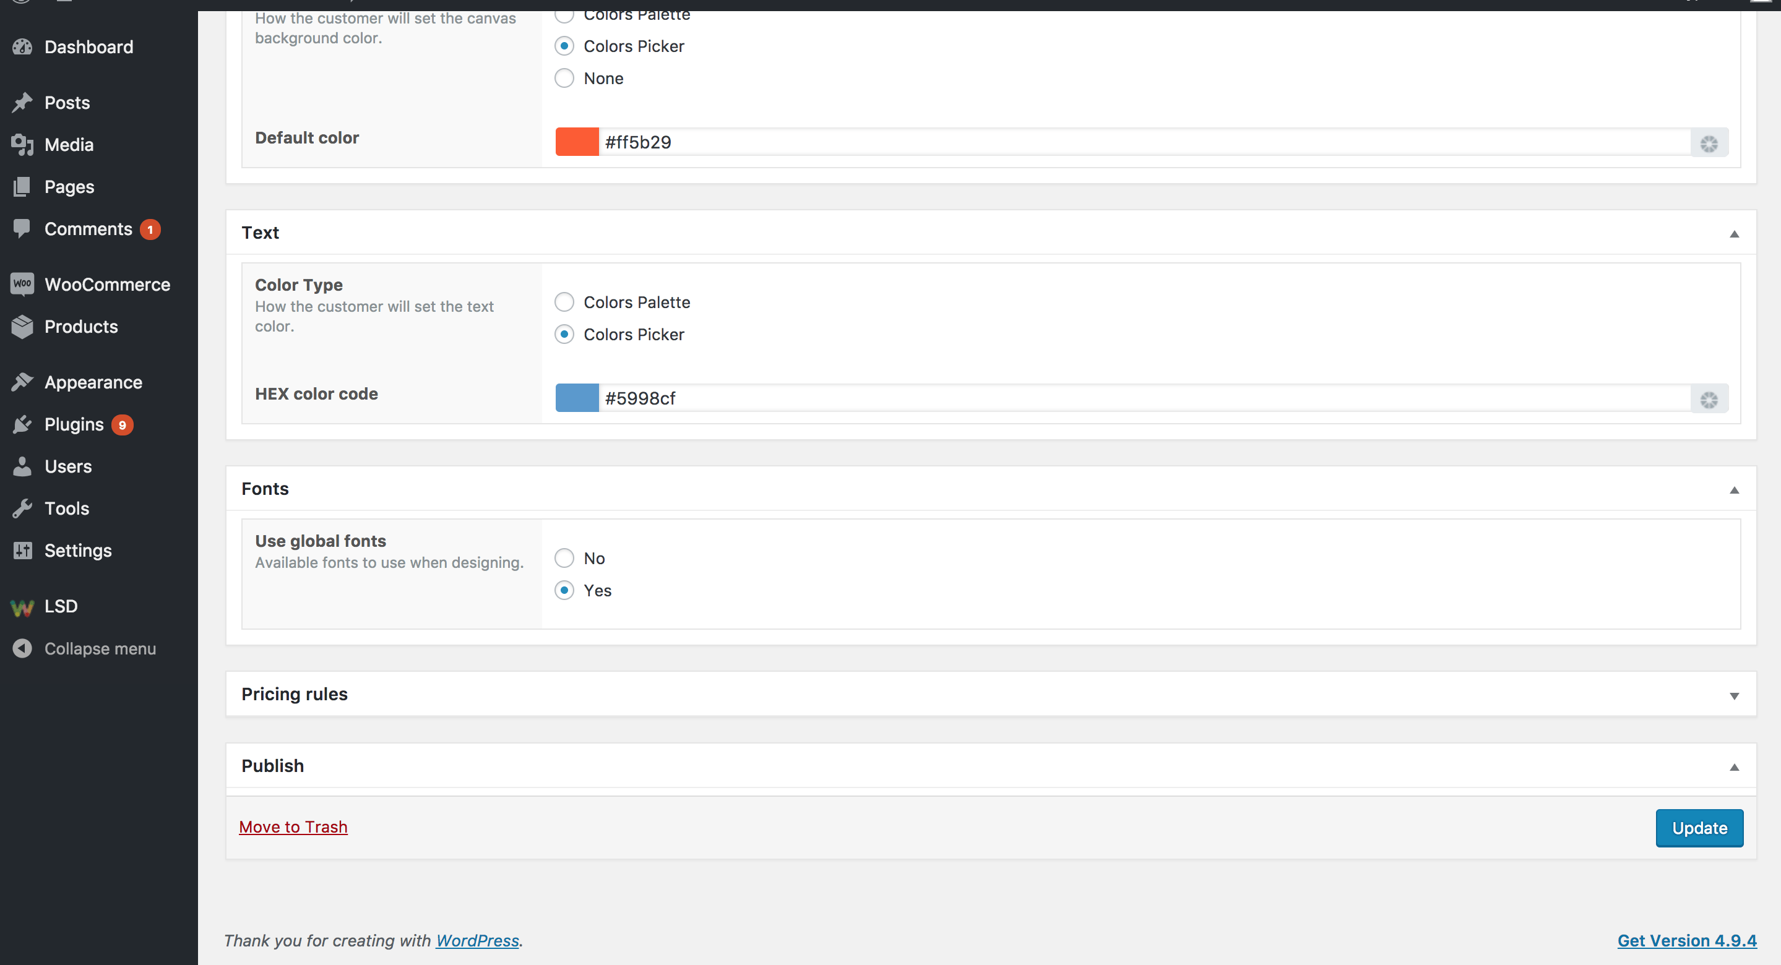Collapse the Publish panel with its arrow
The width and height of the screenshot is (1781, 965).
[x=1734, y=767]
